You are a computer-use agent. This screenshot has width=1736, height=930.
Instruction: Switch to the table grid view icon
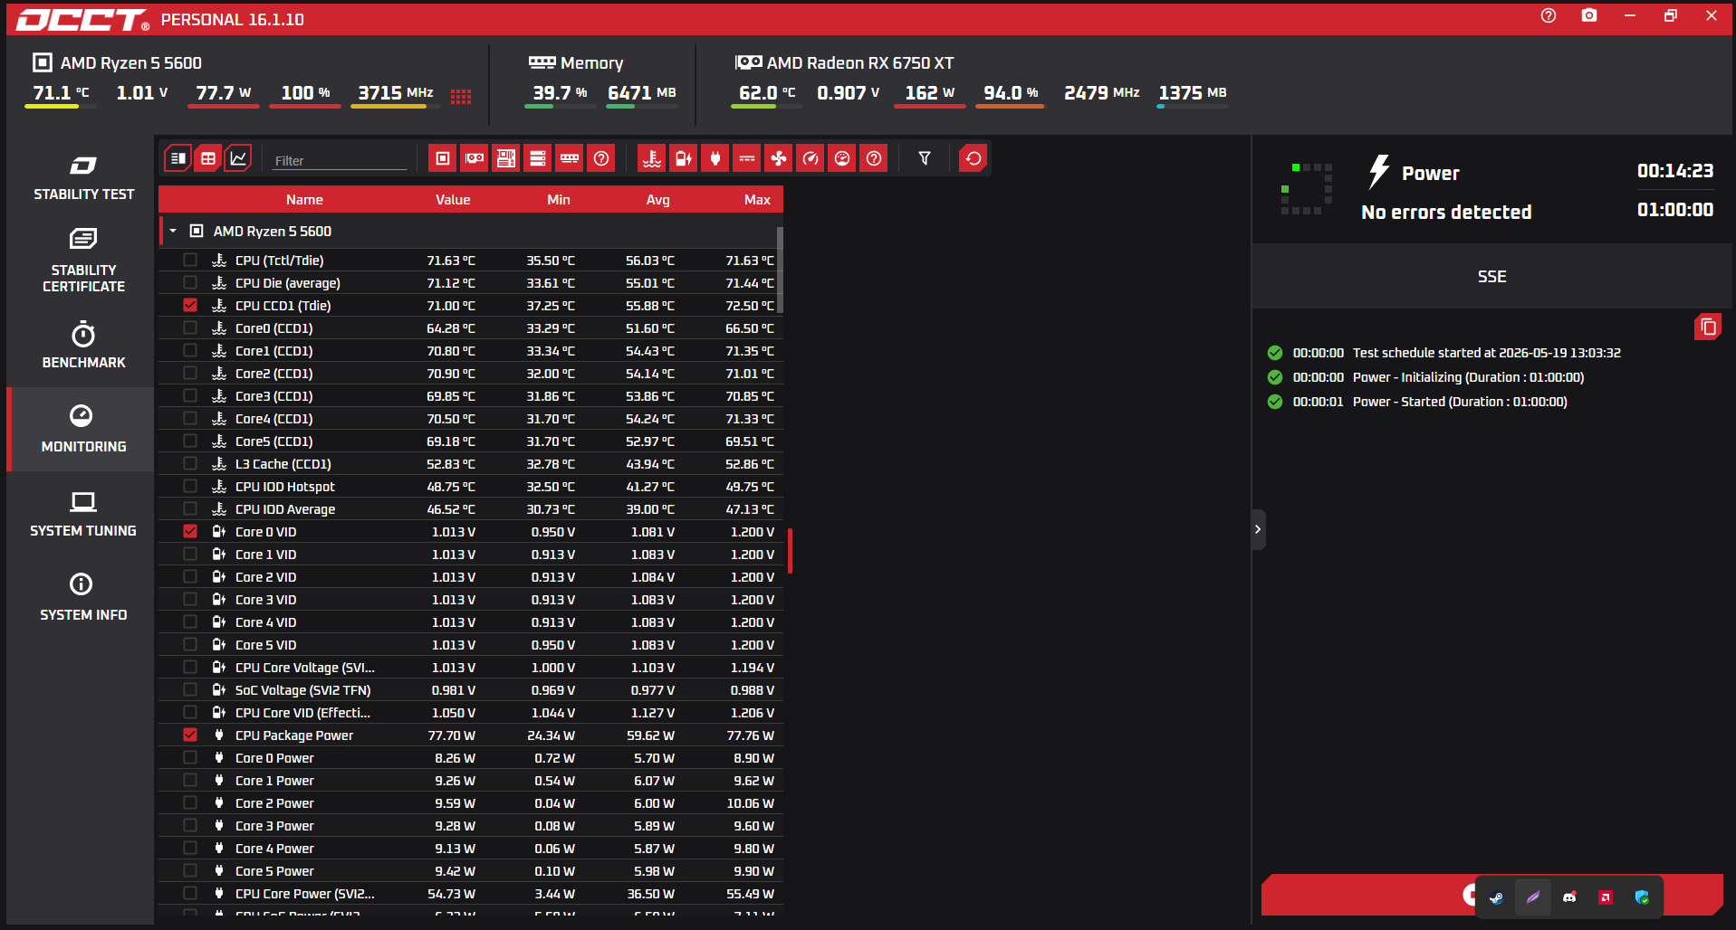pyautogui.click(x=208, y=158)
